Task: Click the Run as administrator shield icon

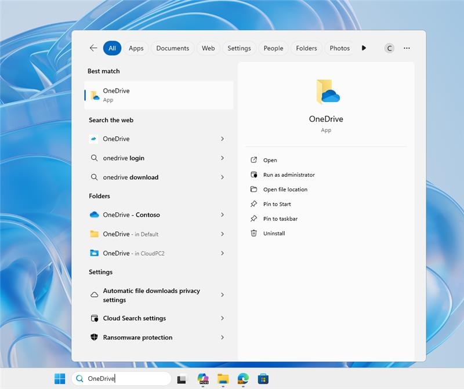Action: (x=253, y=174)
